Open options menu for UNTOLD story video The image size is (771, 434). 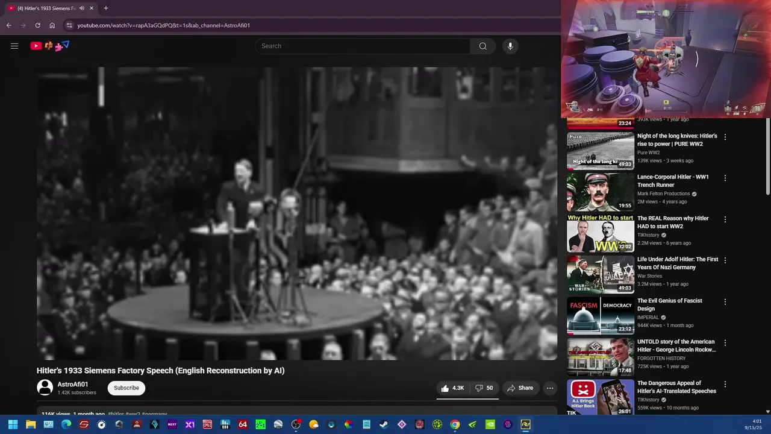pos(725,343)
